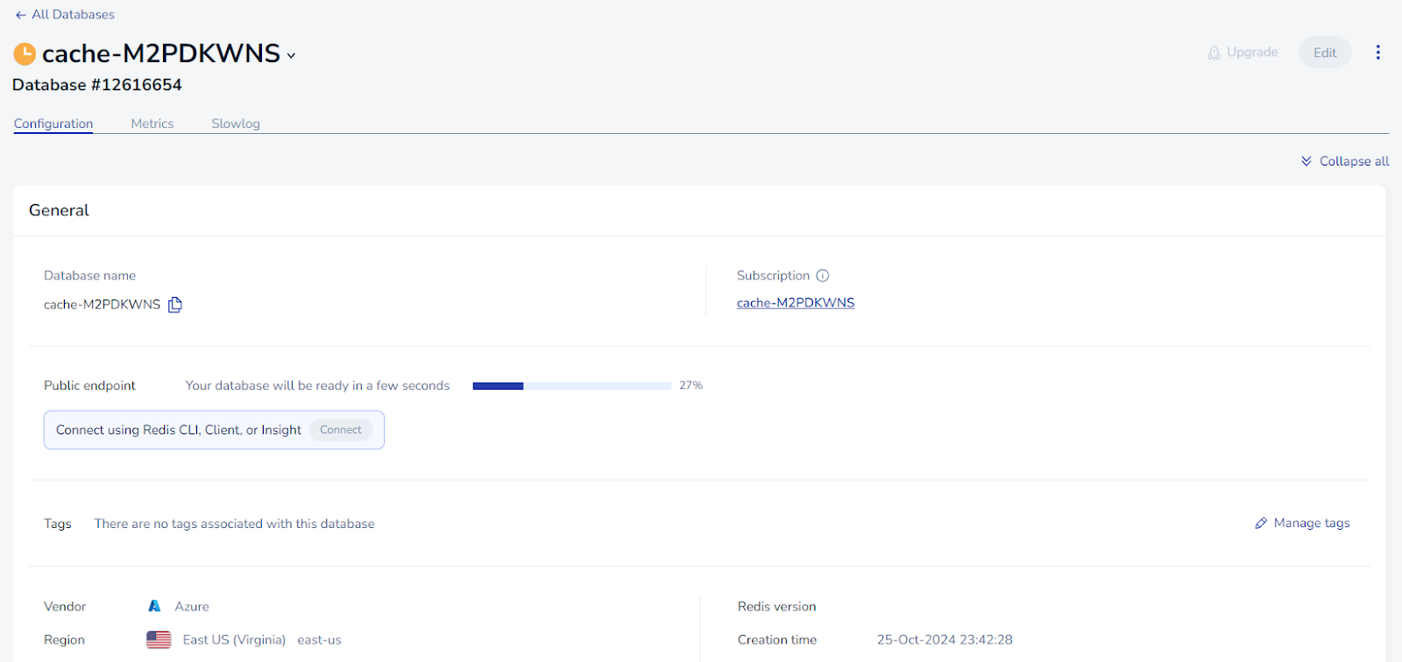This screenshot has width=1402, height=662.
Task: Click the Azure vendor logo icon
Action: [x=154, y=606]
